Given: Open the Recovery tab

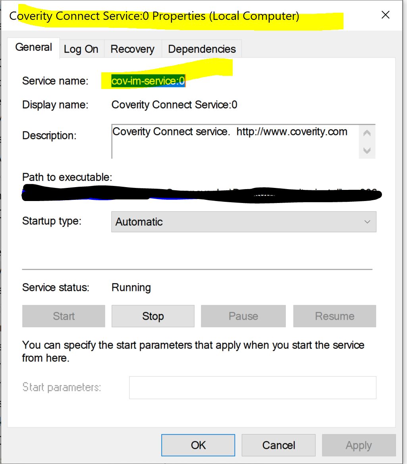Looking at the screenshot, I should [x=132, y=49].
